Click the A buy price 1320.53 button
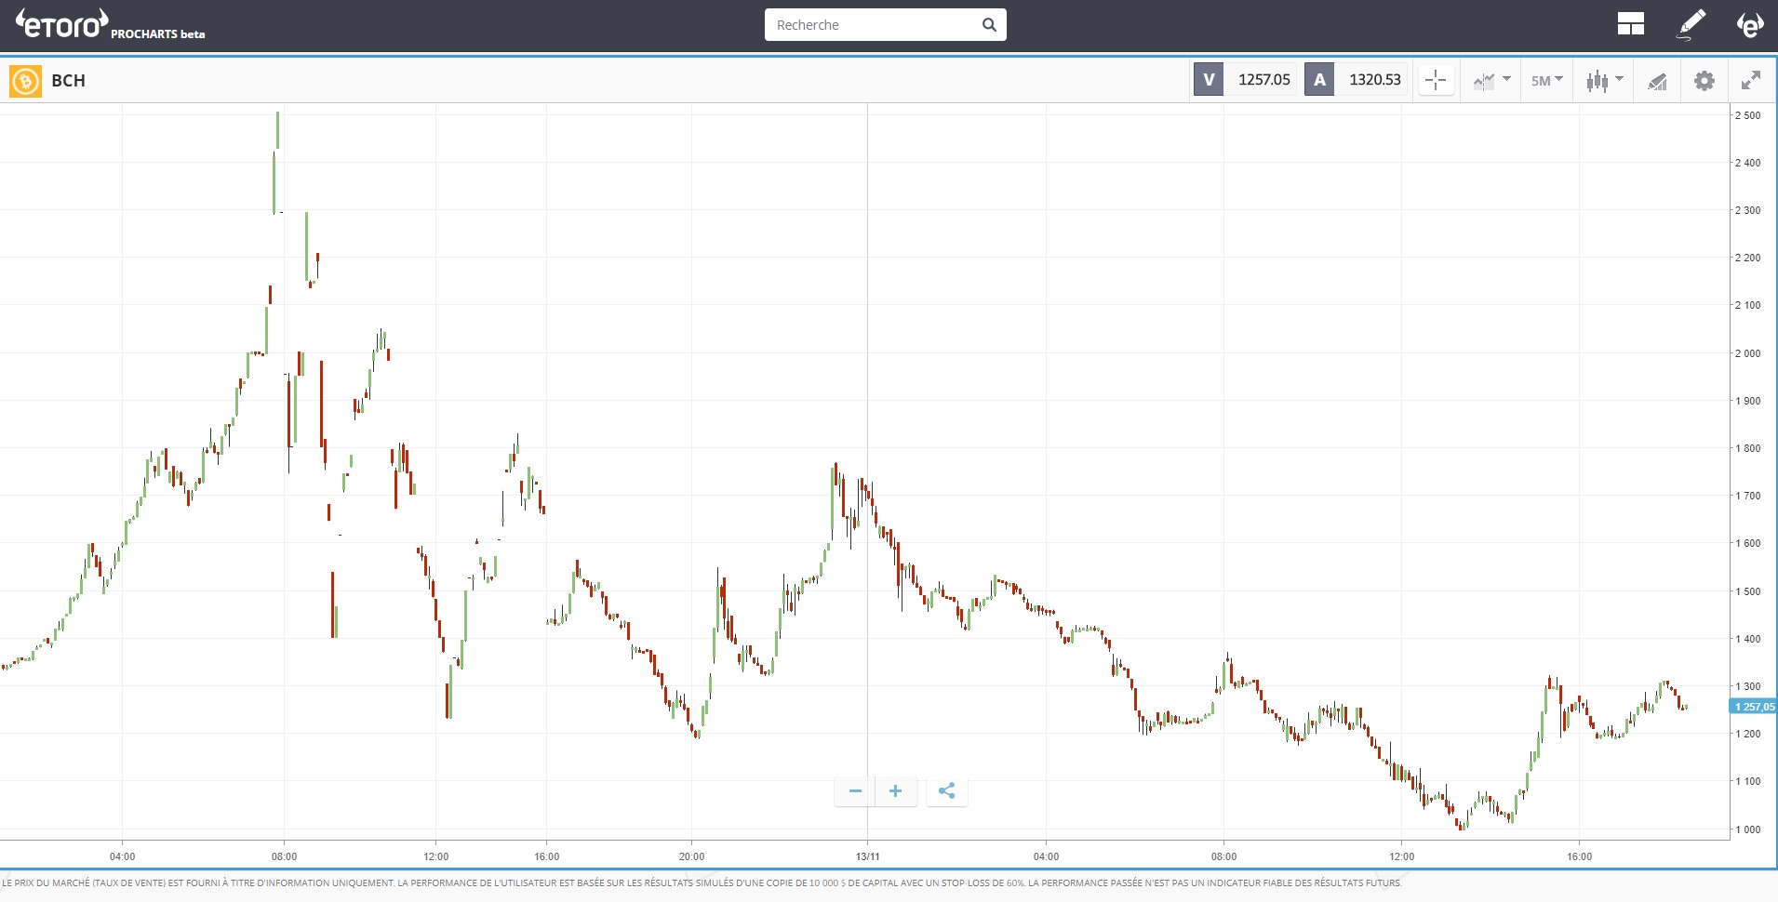 tap(1357, 80)
